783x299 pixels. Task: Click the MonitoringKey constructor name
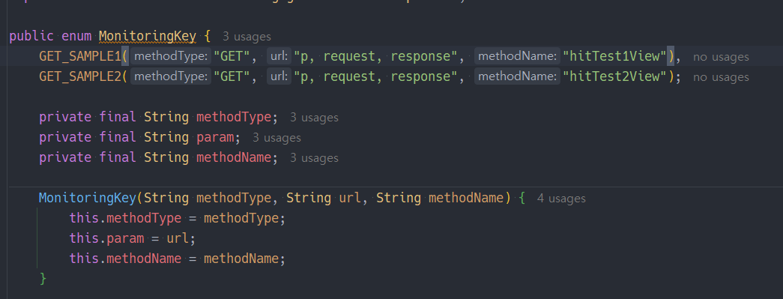click(88, 198)
